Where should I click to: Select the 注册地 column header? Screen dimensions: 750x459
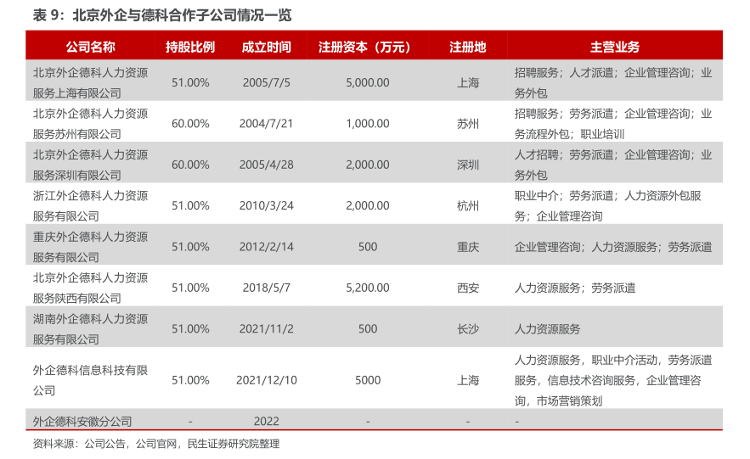(467, 47)
